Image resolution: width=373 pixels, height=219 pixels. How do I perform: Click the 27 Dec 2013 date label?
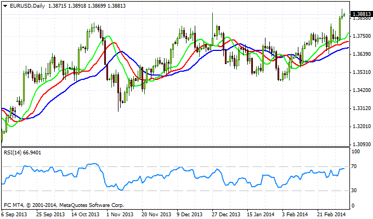(226, 214)
